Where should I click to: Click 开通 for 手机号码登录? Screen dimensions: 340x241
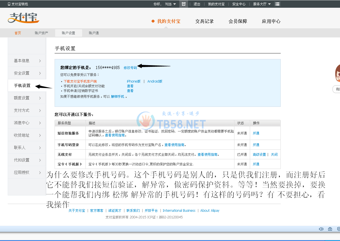coord(256,145)
